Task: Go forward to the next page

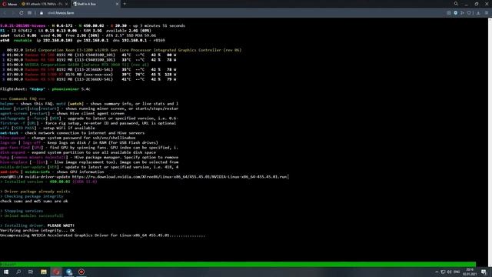Action: point(13,13)
